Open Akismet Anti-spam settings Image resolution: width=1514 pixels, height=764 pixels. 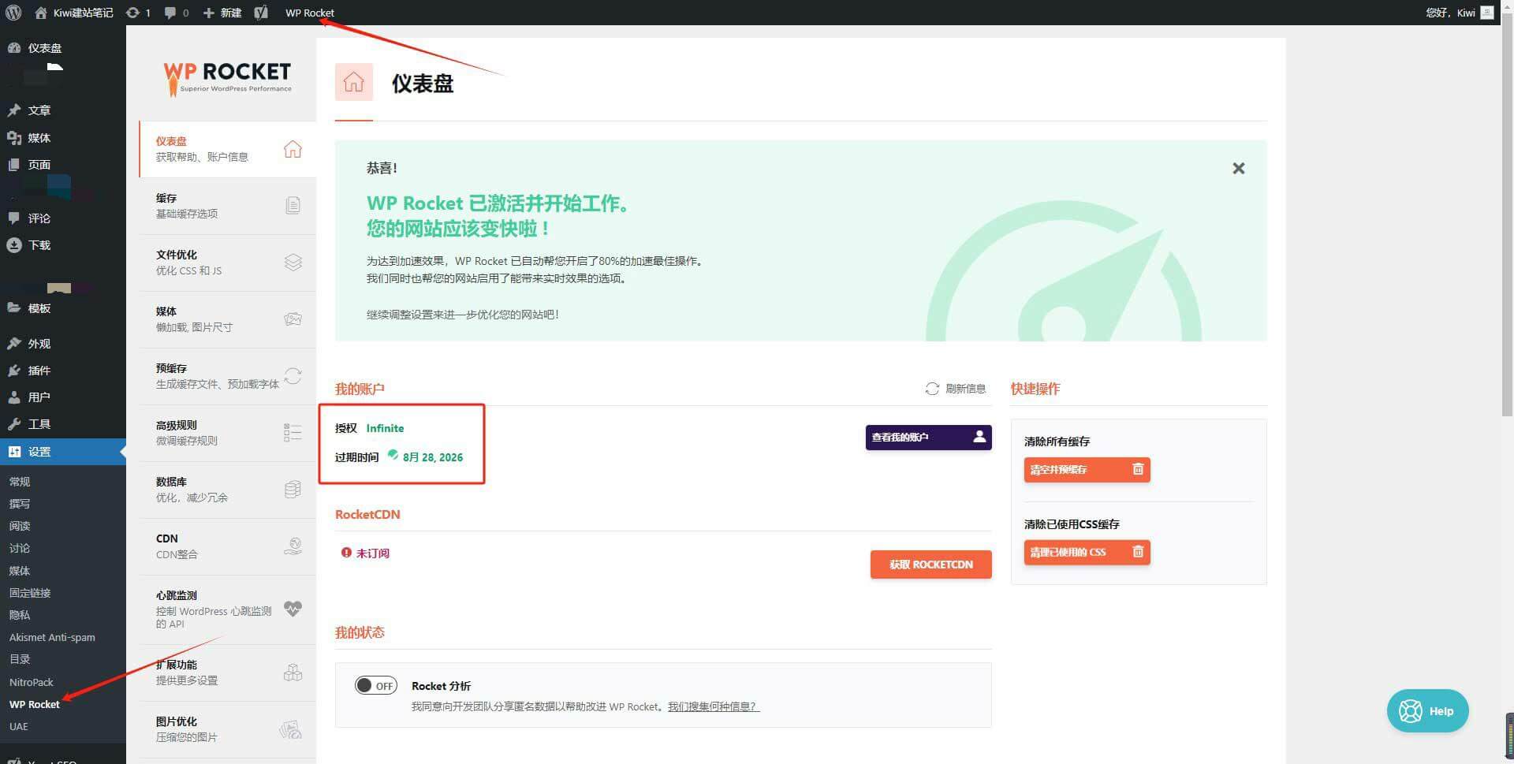[52, 637]
